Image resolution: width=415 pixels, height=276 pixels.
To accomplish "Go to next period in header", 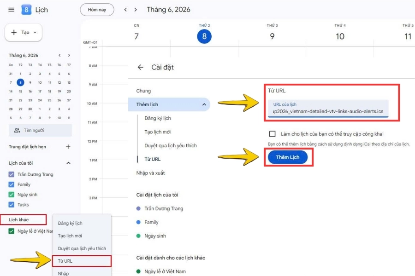I will (136, 10).
